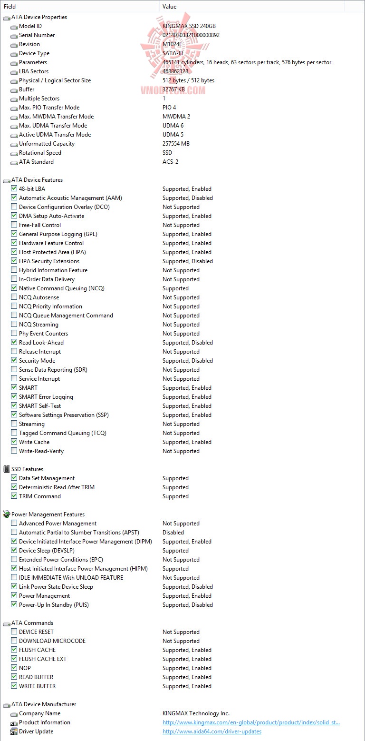Select the Power-Up In Standby (PUIS) label

pos(54,605)
